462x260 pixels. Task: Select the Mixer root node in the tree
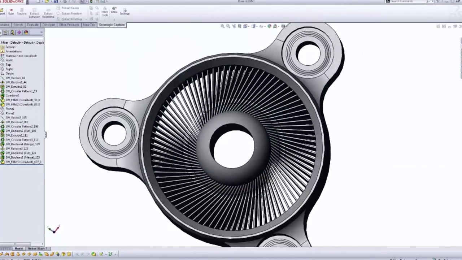pos(22,43)
